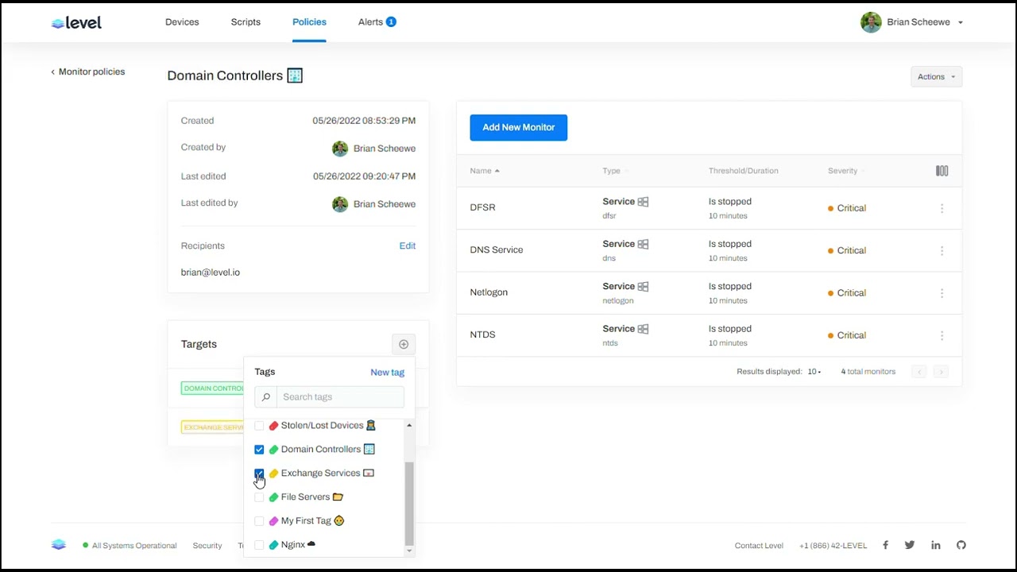Open Level's LinkedIn page icon
The height and width of the screenshot is (572, 1017).
click(x=936, y=545)
